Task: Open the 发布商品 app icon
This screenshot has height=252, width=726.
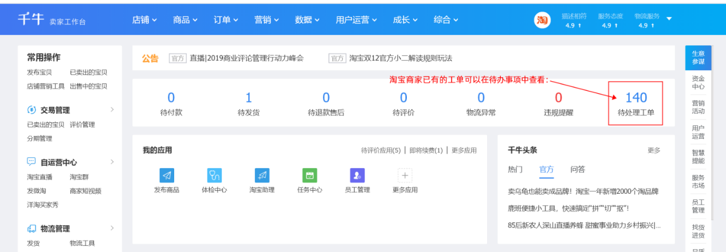Action: (x=167, y=175)
